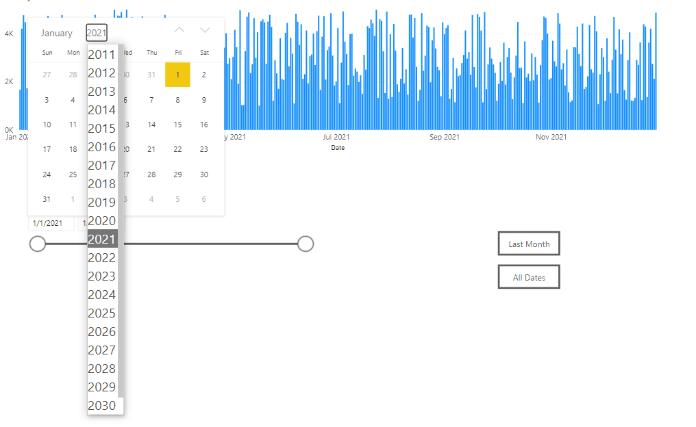Choose year 2020 option
Image resolution: width=696 pixels, height=427 pixels.
pyautogui.click(x=102, y=221)
